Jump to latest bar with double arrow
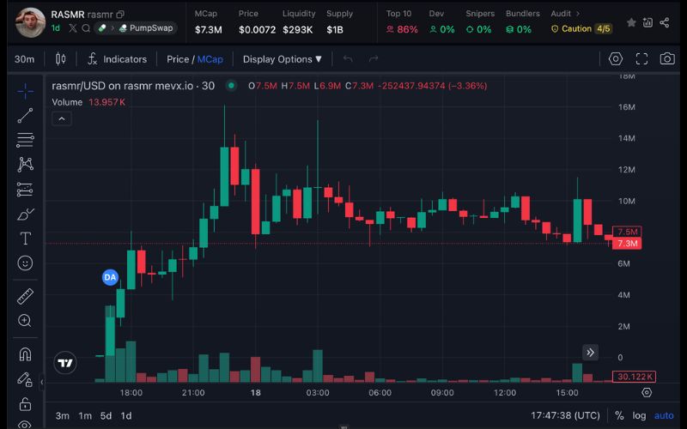This screenshot has height=429, width=687. [x=590, y=353]
